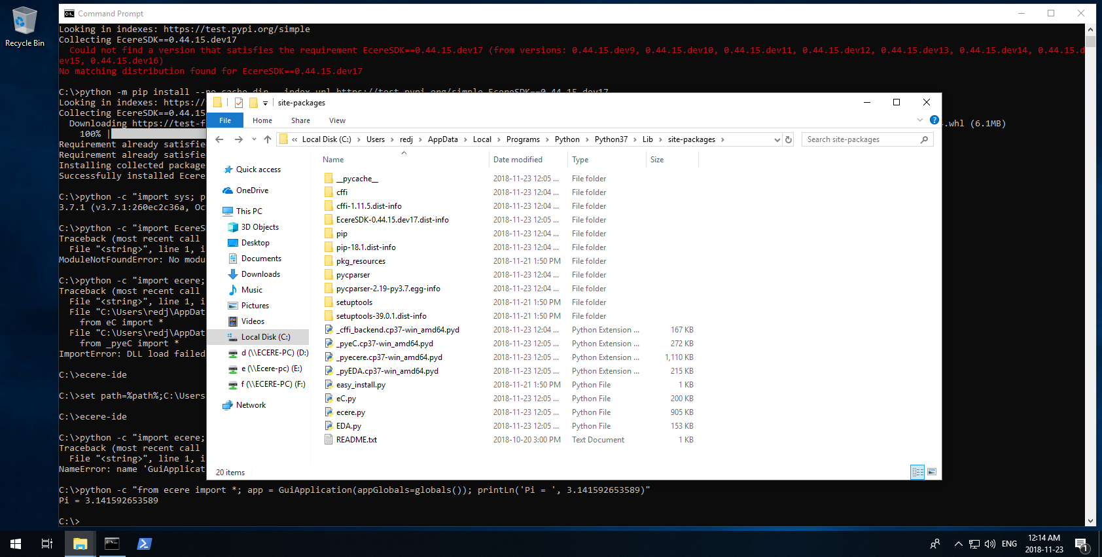Open the Recycle Bin desktop icon
The height and width of the screenshot is (557, 1102).
pyautogui.click(x=24, y=27)
